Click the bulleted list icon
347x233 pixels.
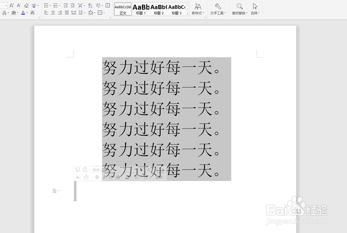click(46, 6)
